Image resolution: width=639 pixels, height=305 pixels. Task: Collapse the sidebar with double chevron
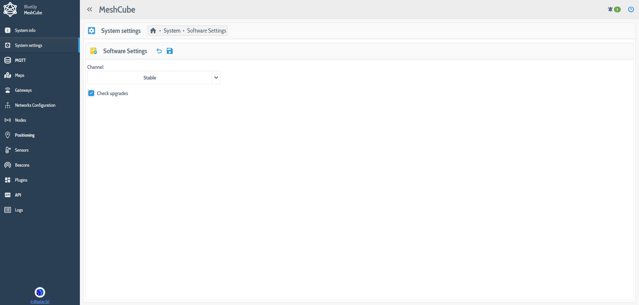click(x=90, y=9)
